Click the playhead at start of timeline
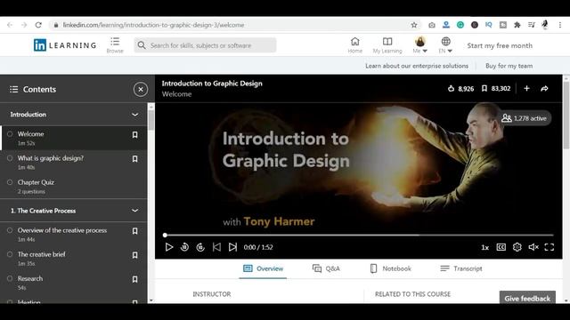This screenshot has height=320, width=570. (165, 235)
